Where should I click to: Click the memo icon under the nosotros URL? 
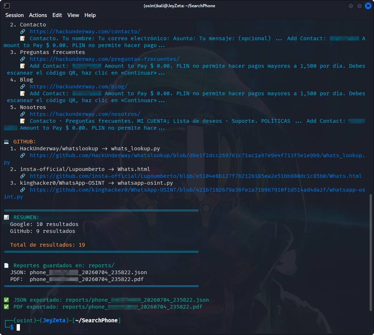tap(23, 121)
